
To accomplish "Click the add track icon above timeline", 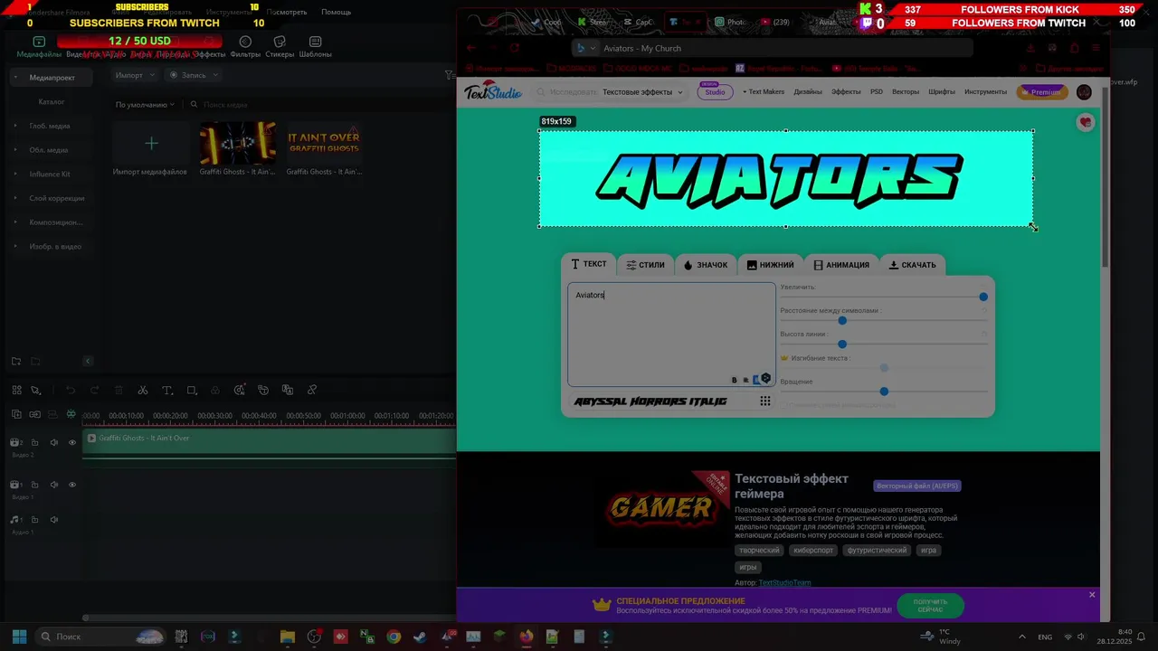I will coord(16,414).
